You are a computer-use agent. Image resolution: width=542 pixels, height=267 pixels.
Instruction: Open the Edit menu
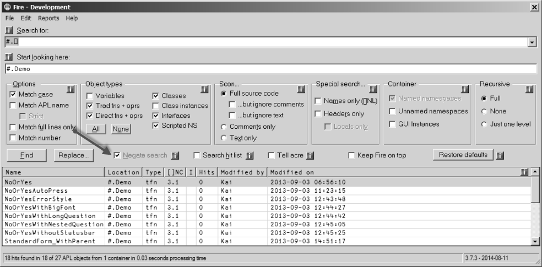pos(26,18)
